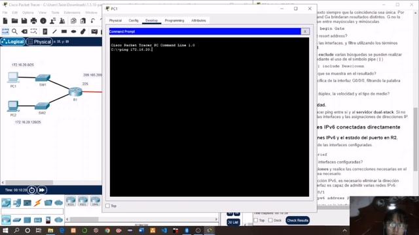419x235 pixels.
Task: Open File Explorer from the taskbar
Action: pyautogui.click(x=50, y=230)
